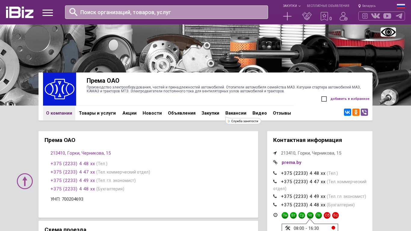Open the Telegram icon in header
411x231 pixels.
point(399,16)
